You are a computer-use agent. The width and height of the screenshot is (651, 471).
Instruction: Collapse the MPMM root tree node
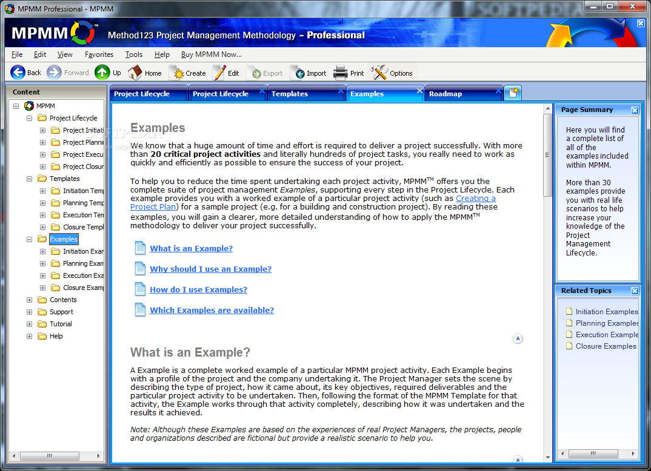pos(16,106)
